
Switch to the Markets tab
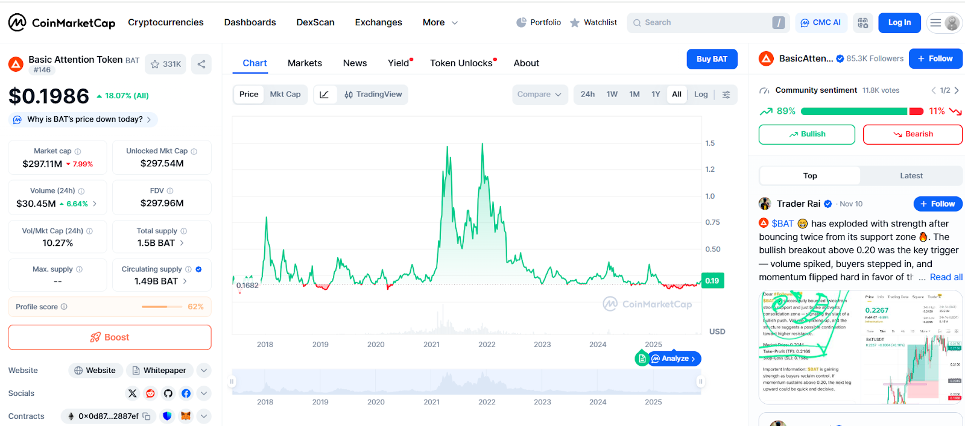pos(305,63)
